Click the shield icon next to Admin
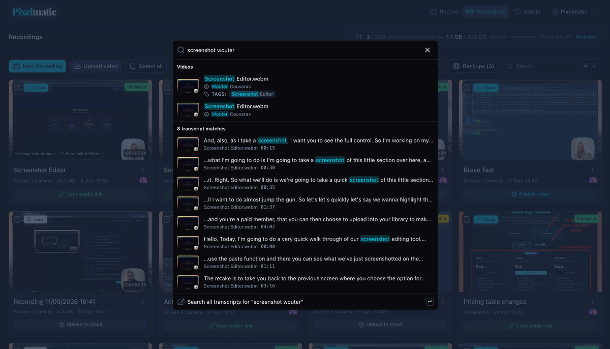 517,12
